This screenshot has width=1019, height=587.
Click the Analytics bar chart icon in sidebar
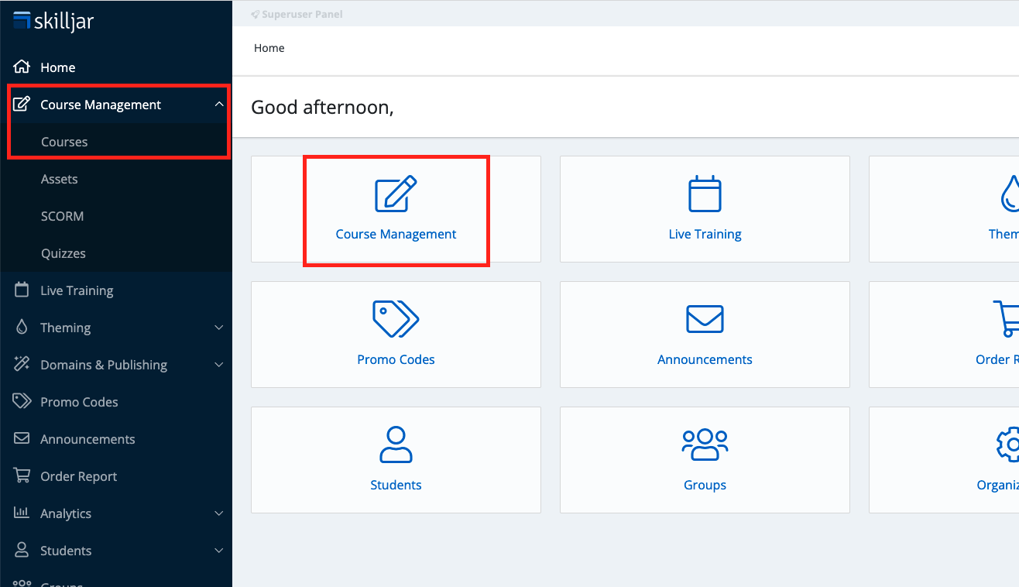tap(22, 513)
